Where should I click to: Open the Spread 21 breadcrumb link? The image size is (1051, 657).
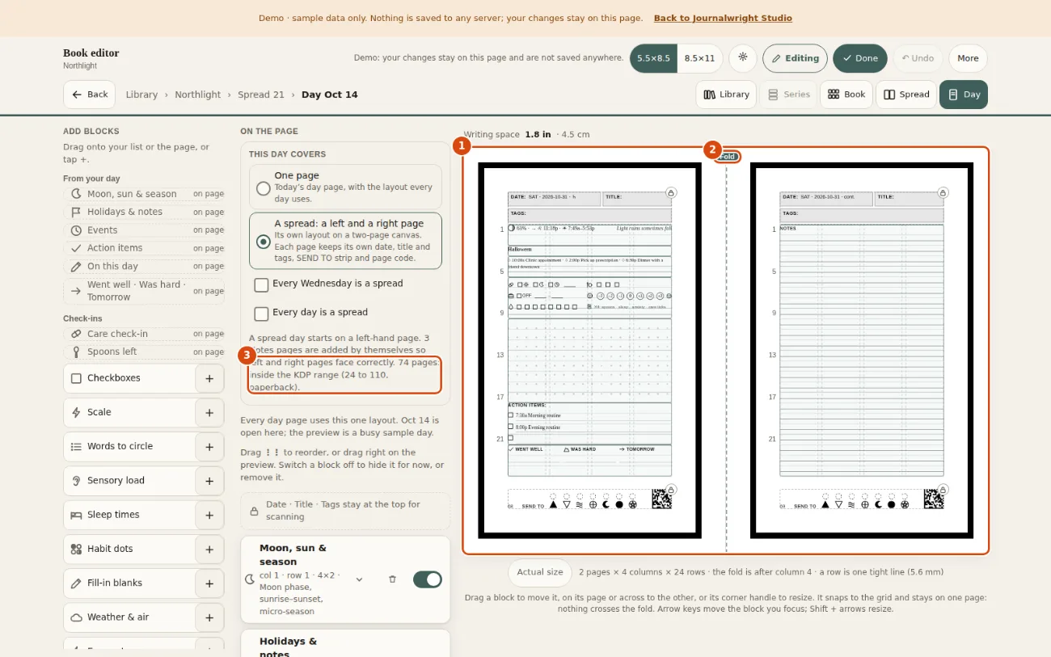point(261,95)
